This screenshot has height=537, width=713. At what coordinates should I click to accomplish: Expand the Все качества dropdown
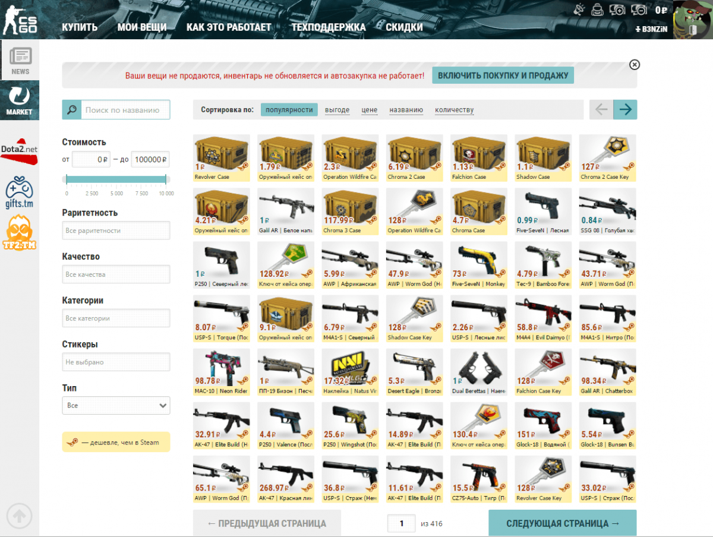click(x=116, y=274)
